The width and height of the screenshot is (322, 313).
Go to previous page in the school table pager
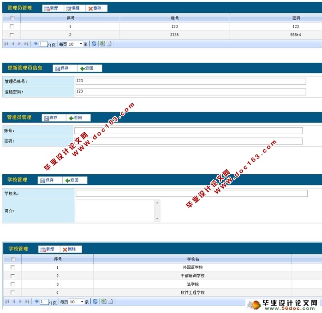point(14,301)
